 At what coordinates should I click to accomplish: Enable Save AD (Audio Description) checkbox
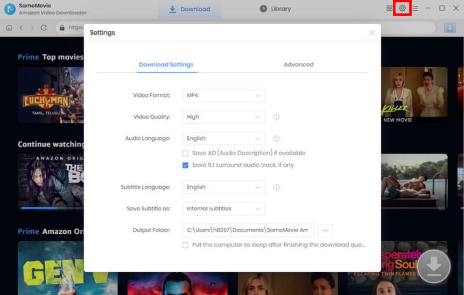pos(185,153)
